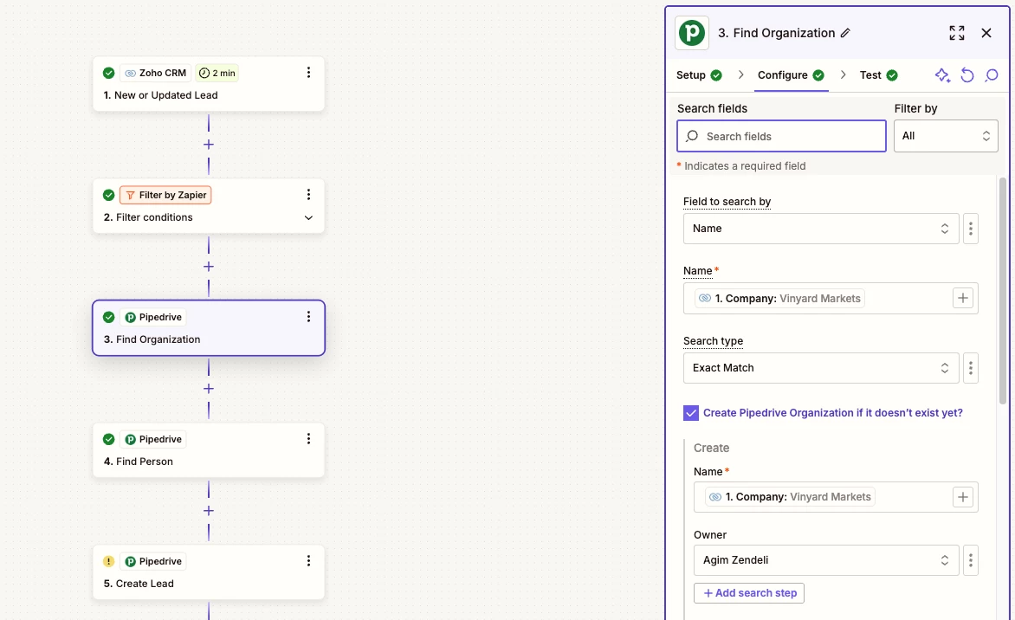1015x620 pixels.
Task: Click the more options next to Field to search by
Action: point(970,229)
